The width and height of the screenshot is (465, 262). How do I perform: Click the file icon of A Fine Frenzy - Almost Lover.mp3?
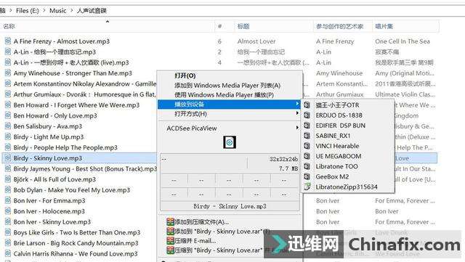click(x=8, y=41)
